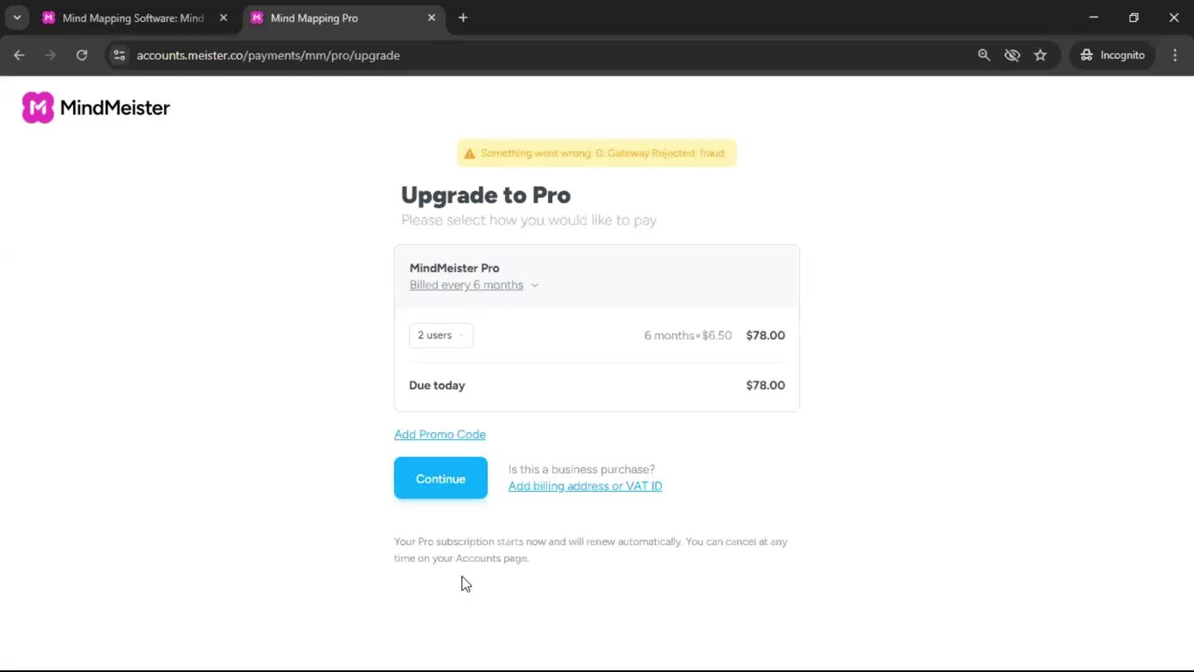Click the MindMeister Pro plan title
This screenshot has width=1194, height=672.
click(x=454, y=268)
